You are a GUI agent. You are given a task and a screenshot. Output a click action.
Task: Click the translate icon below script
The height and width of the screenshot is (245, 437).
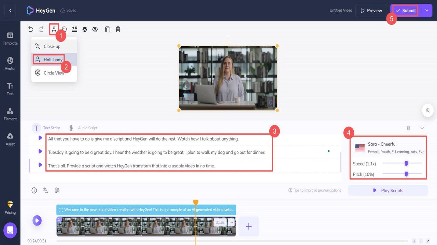(45, 191)
